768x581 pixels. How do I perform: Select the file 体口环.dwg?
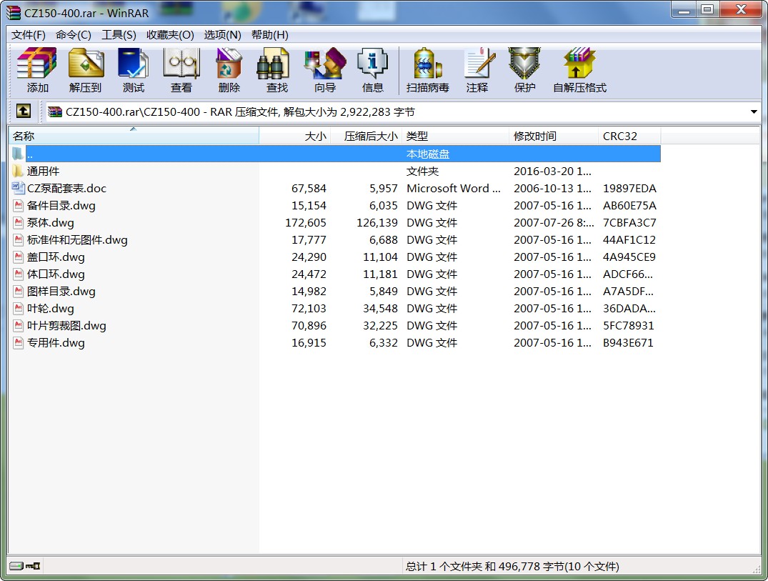(x=55, y=274)
